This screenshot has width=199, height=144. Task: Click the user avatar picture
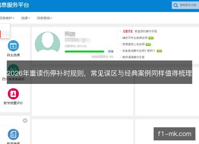coord(47,42)
